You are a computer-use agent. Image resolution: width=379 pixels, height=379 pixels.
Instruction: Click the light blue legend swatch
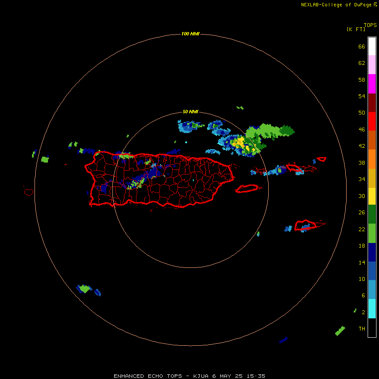tap(372, 290)
